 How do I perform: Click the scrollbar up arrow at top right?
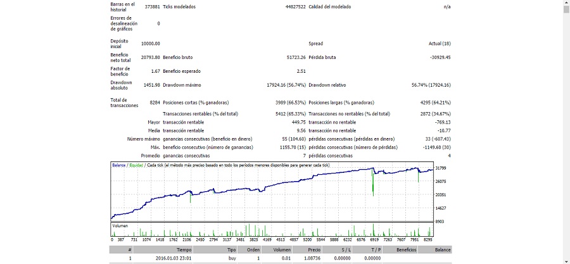566,3
